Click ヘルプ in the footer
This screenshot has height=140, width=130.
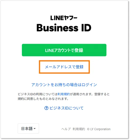[x=66, y=129]
